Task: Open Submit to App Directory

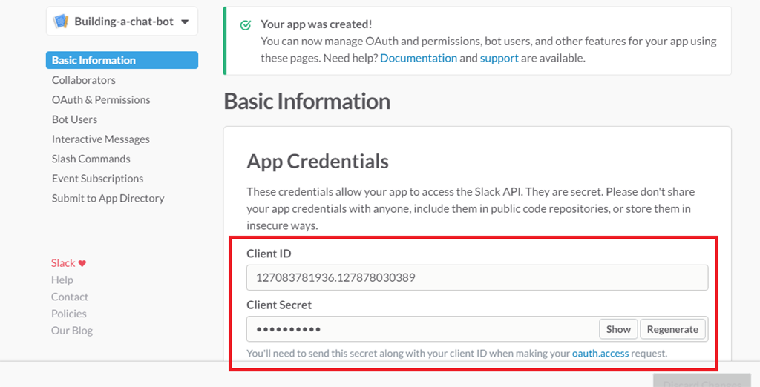Action: [108, 198]
